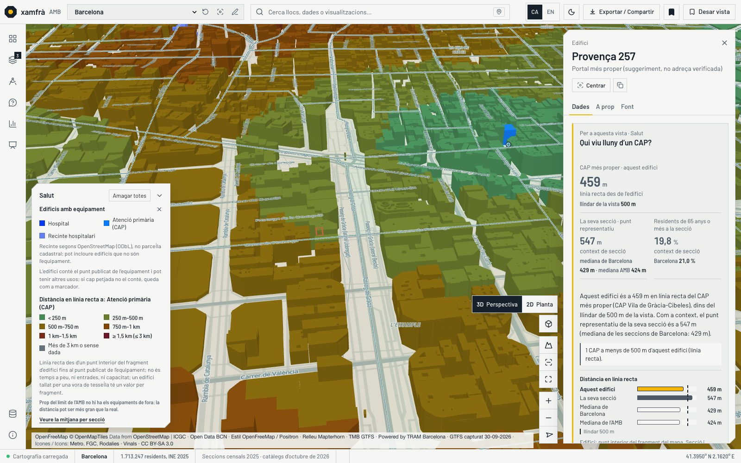Open the database icon in the sidebar

point(13,413)
